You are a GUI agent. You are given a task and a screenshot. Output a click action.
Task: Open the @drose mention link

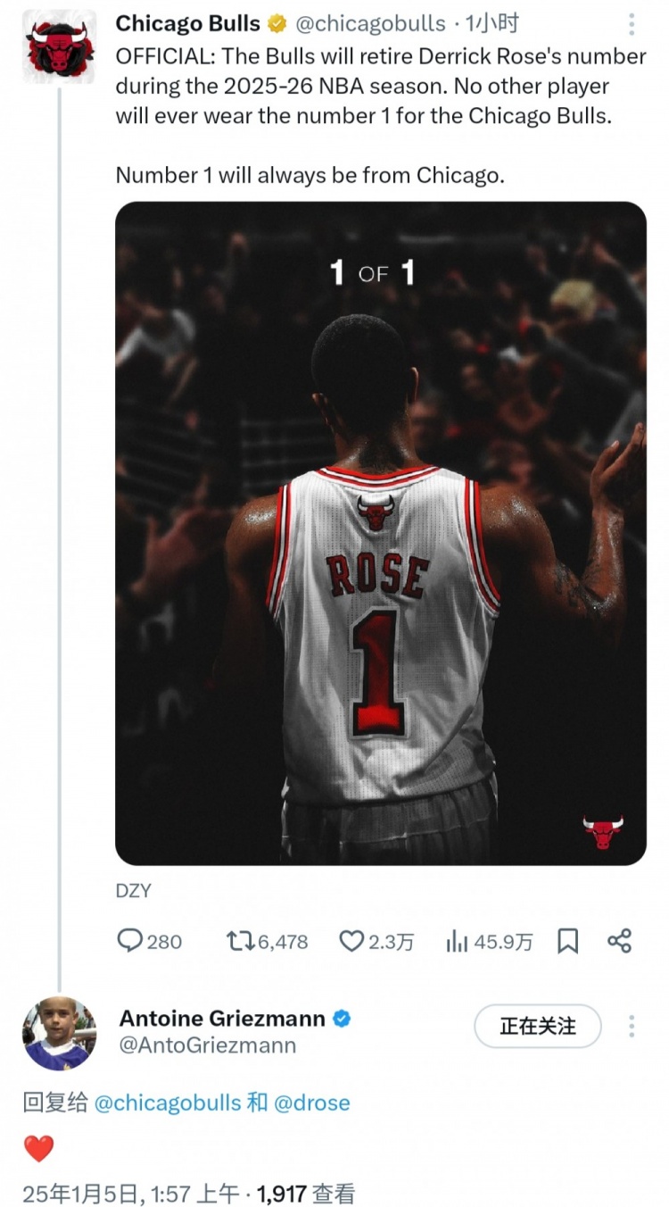311,1103
